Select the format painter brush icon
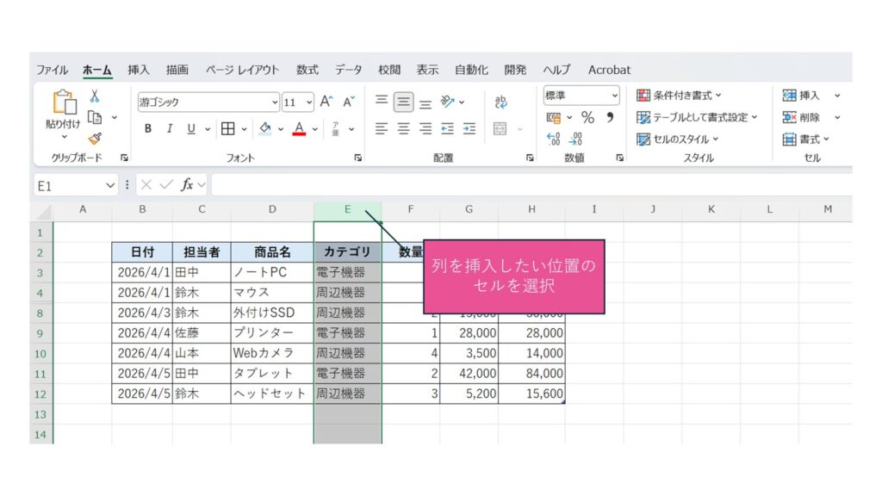Image resolution: width=882 pixels, height=496 pixels. click(95, 138)
